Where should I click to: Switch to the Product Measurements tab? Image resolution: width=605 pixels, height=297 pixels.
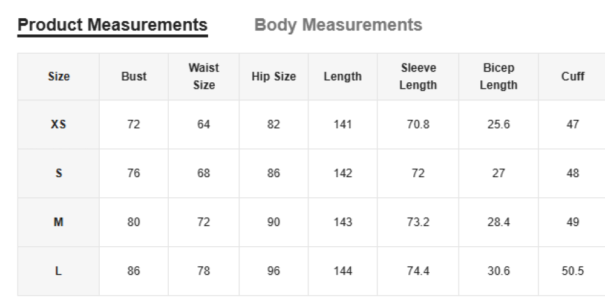(113, 25)
